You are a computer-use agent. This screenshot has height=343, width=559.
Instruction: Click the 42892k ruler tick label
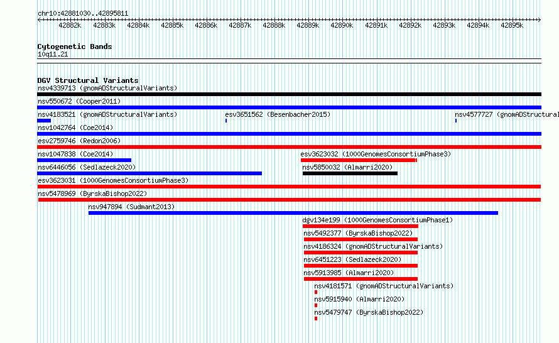point(410,26)
